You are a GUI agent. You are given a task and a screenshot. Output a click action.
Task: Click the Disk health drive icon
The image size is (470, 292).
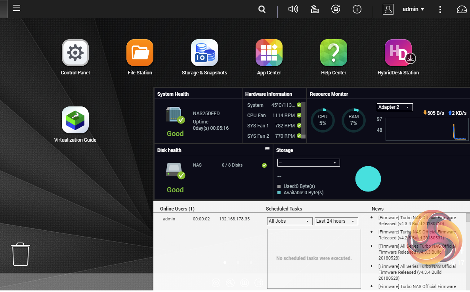pyautogui.click(x=175, y=171)
